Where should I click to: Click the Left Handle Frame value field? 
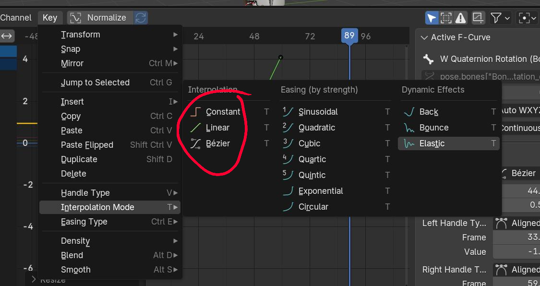(516, 238)
